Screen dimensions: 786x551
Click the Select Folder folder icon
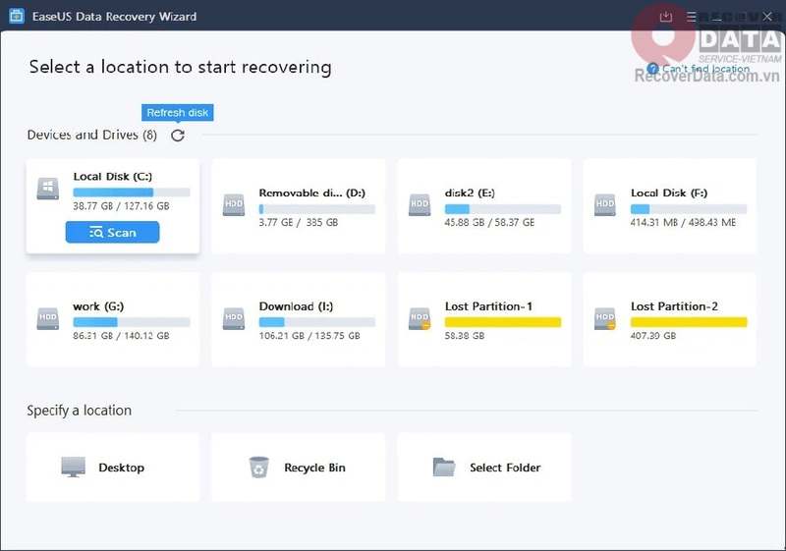[x=444, y=467]
